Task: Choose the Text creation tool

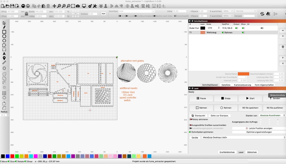Action: coord(4,54)
